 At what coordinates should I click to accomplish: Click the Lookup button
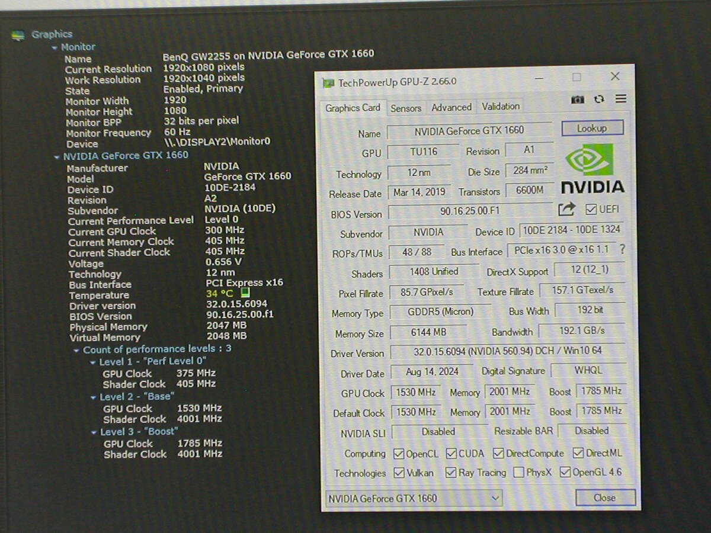coord(592,128)
